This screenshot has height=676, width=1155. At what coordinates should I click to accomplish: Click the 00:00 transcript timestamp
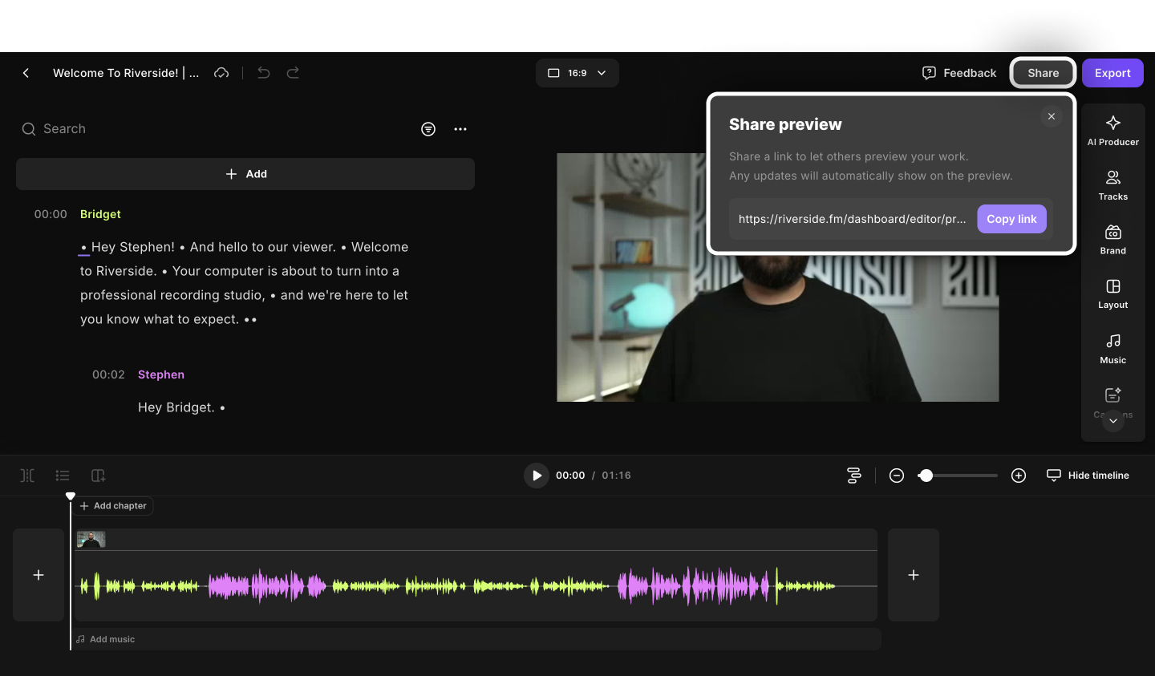pyautogui.click(x=51, y=214)
